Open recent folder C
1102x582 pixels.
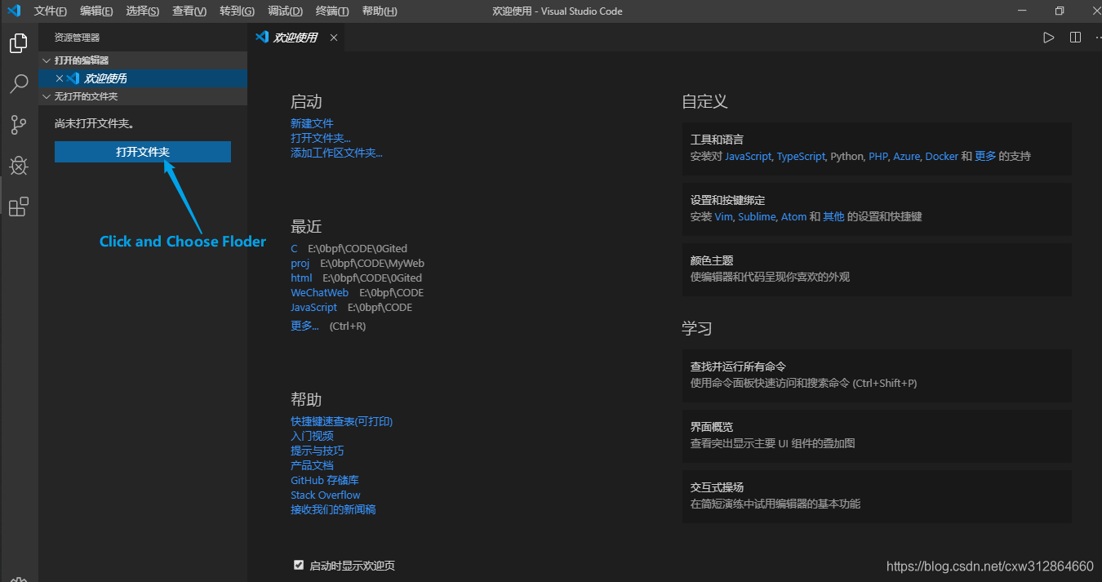click(x=294, y=248)
